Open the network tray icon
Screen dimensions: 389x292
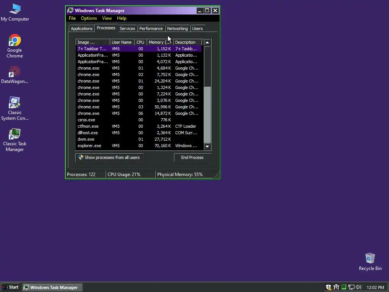pyautogui.click(x=351, y=287)
